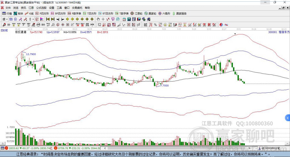
Task: Click the 12.7900 high price label
Action: [31, 54]
